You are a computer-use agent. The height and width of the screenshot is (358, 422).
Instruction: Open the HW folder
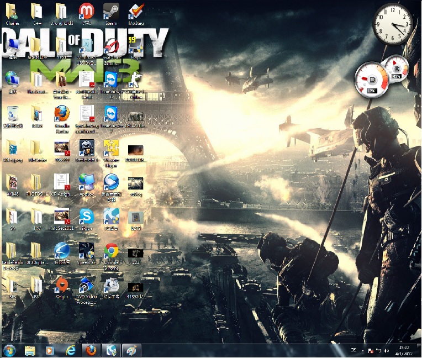(37, 219)
